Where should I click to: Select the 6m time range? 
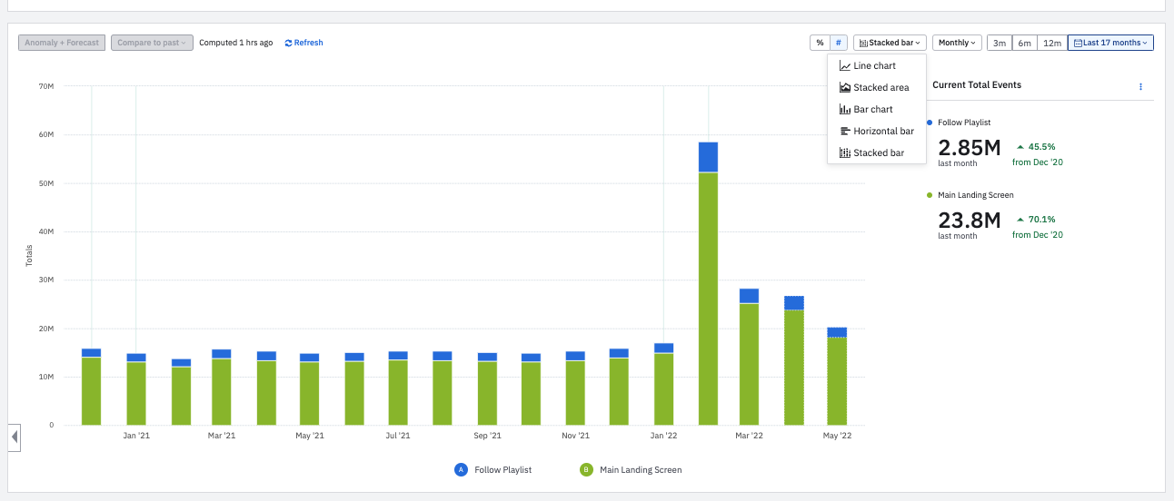[1024, 43]
